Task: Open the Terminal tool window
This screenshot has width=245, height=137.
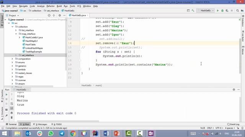Action: [11, 124]
